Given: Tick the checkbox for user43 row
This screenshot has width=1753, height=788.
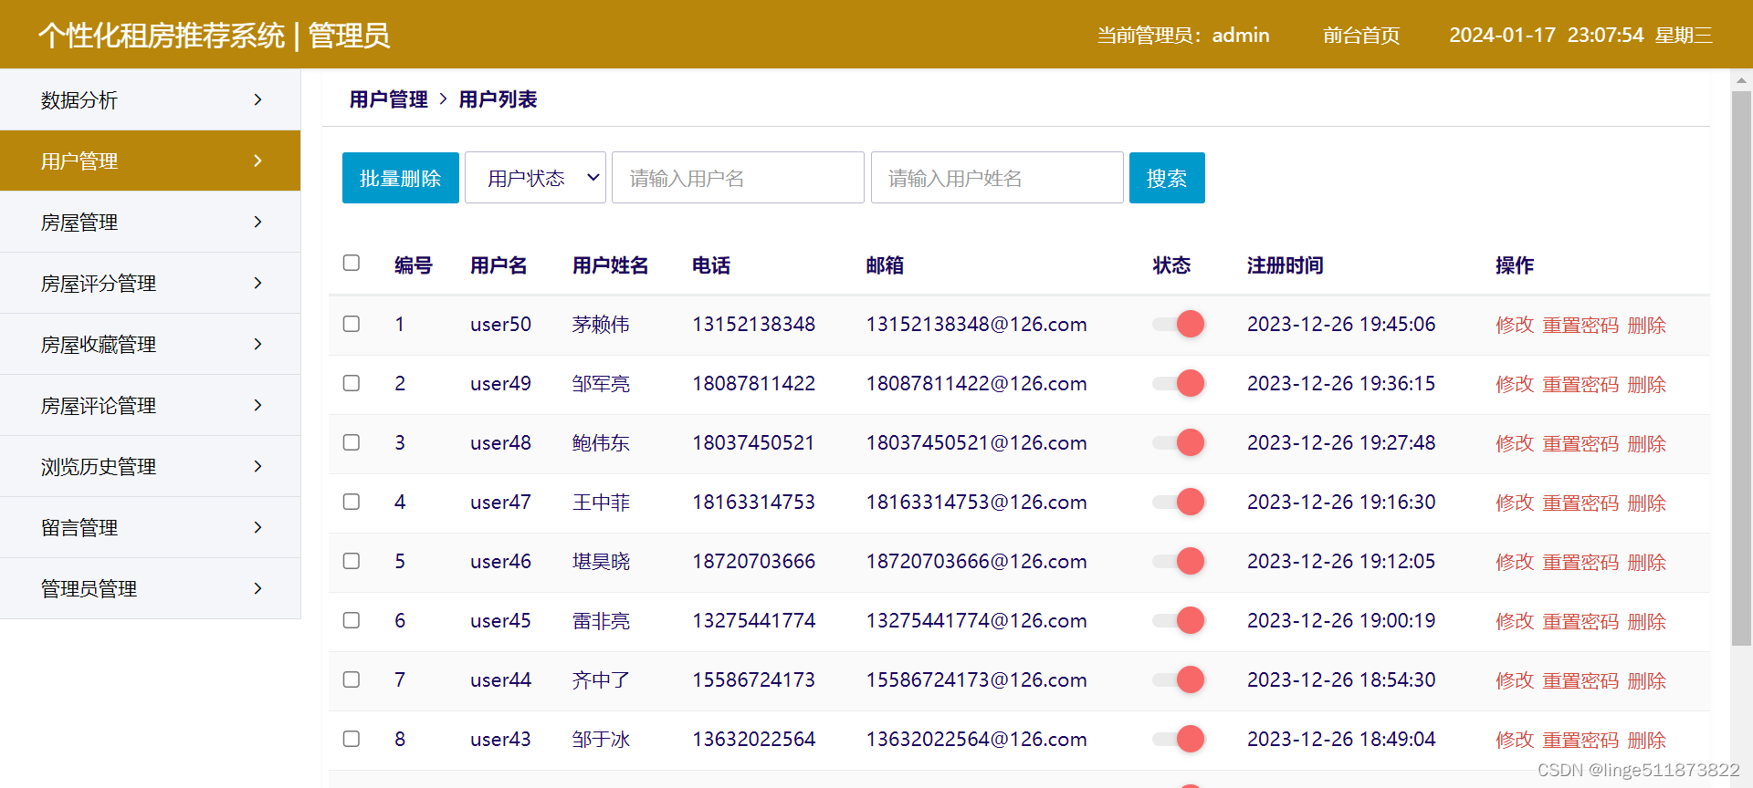Looking at the screenshot, I should pyautogui.click(x=352, y=739).
